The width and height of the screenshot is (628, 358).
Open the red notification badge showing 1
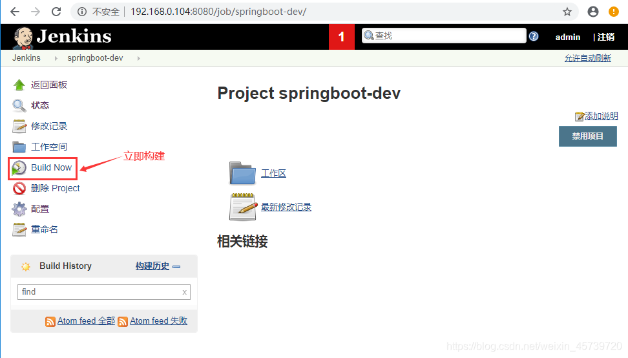[x=342, y=37]
